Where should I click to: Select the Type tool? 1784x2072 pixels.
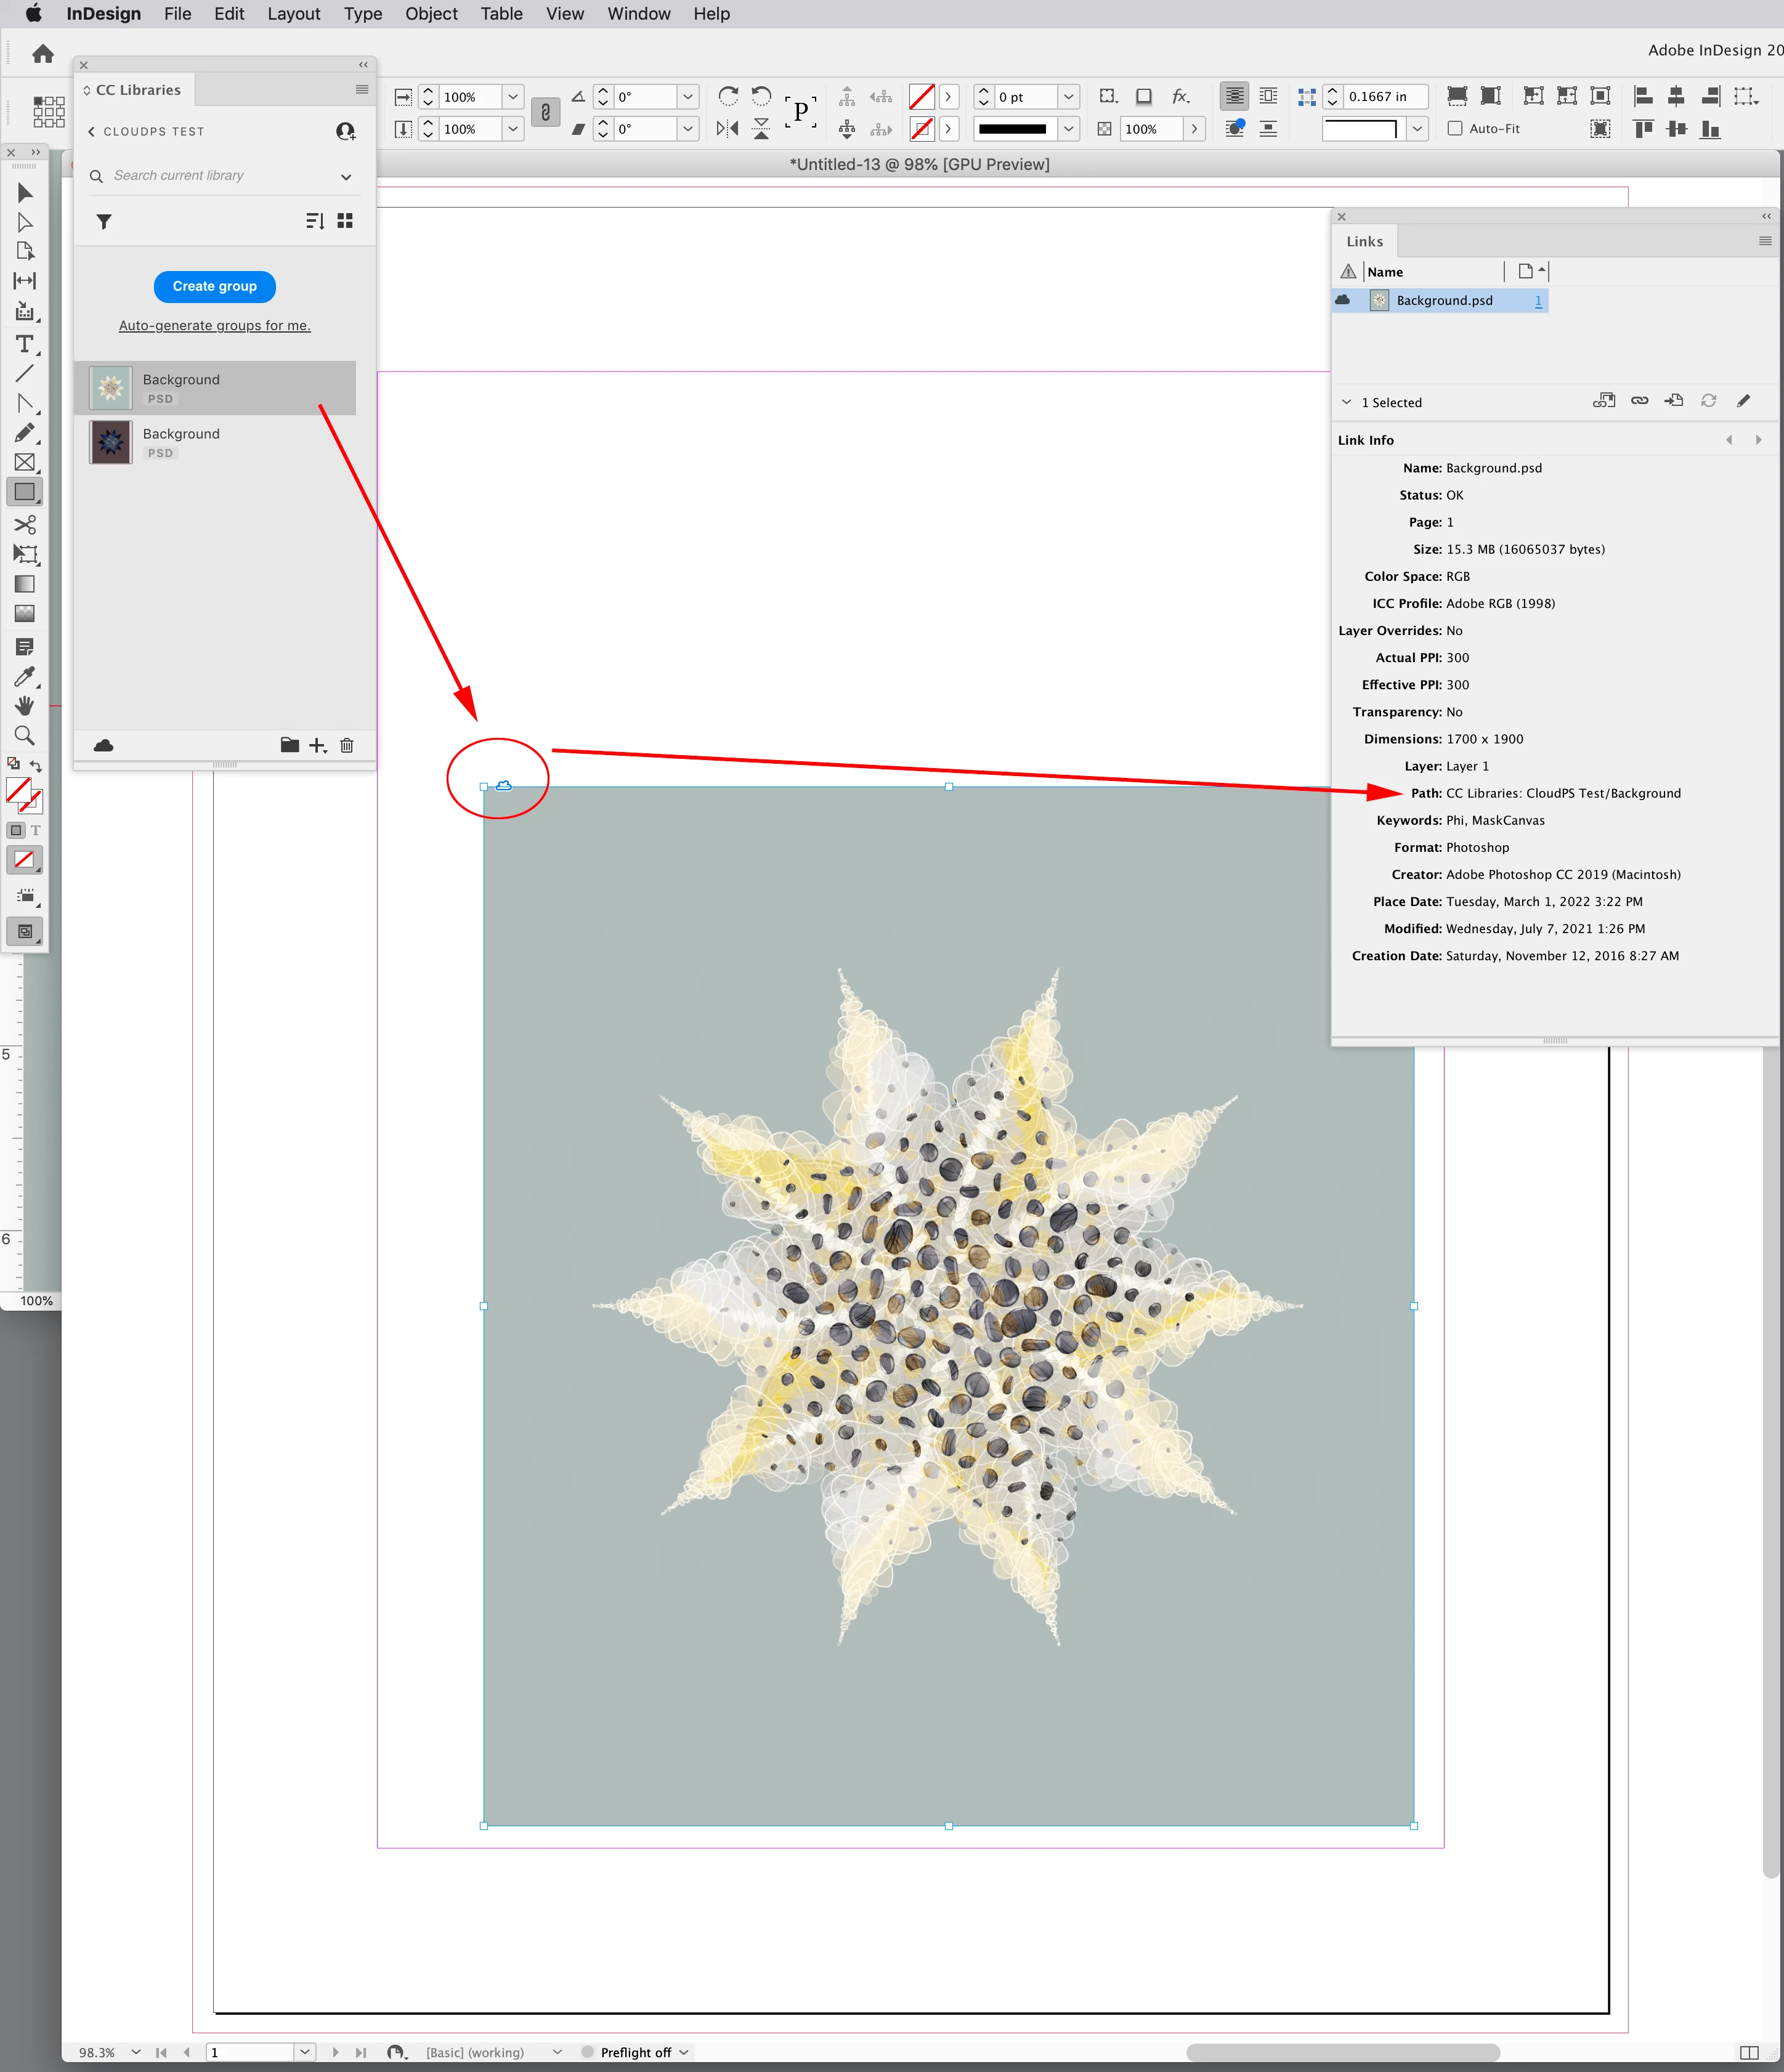tap(24, 344)
